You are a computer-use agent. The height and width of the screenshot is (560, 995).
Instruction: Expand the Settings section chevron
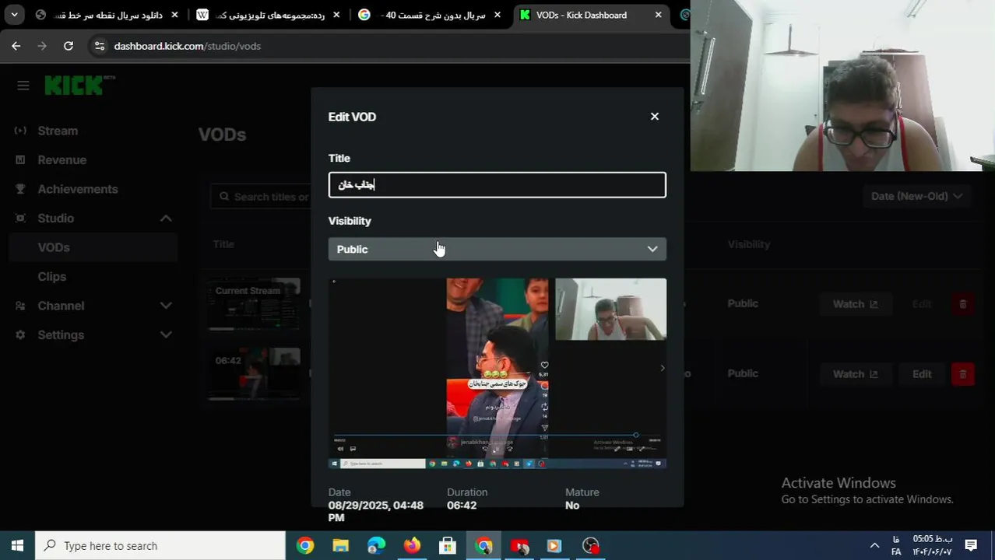point(166,335)
